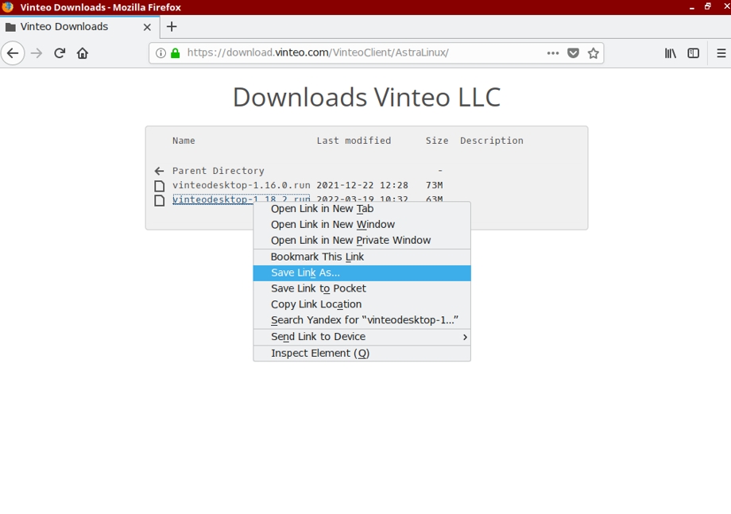Choose Open Link in New Window

tap(362, 225)
